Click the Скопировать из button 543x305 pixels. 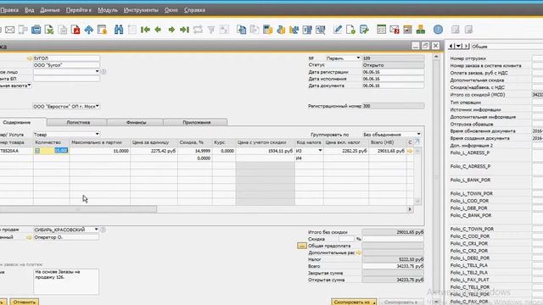[x=354, y=302]
